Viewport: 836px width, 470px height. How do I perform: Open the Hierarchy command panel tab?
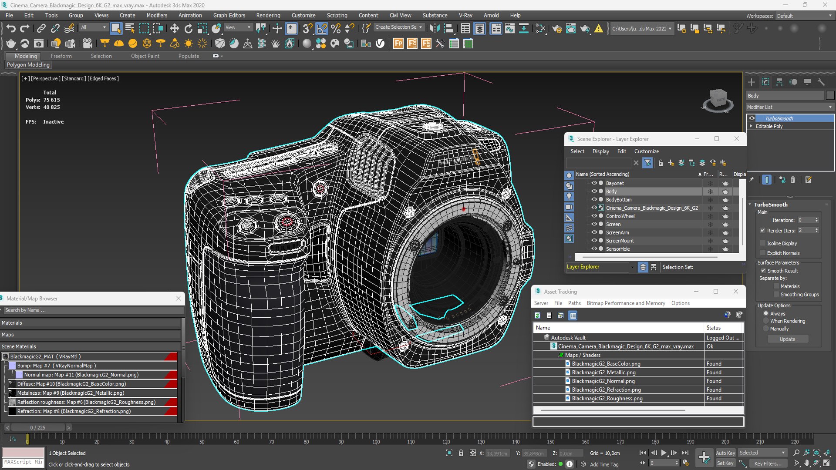pyautogui.click(x=779, y=82)
